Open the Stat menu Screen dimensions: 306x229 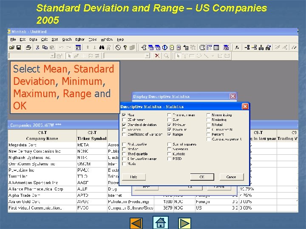[x=55, y=39]
